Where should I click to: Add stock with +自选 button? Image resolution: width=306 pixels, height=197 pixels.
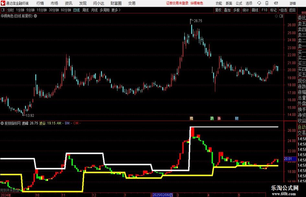tap(283, 10)
